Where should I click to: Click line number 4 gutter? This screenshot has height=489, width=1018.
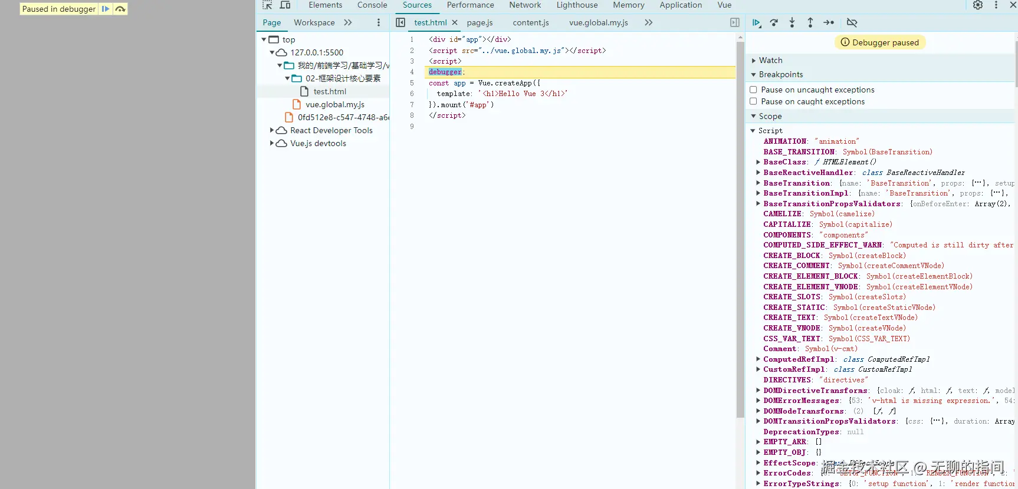(x=412, y=72)
